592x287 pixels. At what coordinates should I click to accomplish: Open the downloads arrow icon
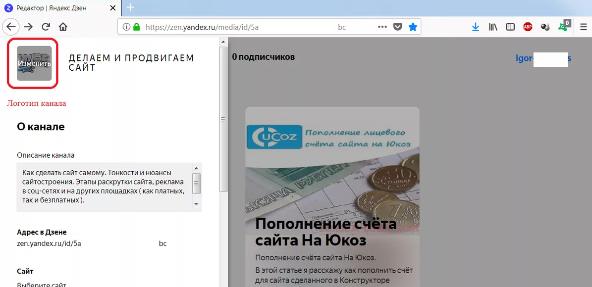click(476, 27)
